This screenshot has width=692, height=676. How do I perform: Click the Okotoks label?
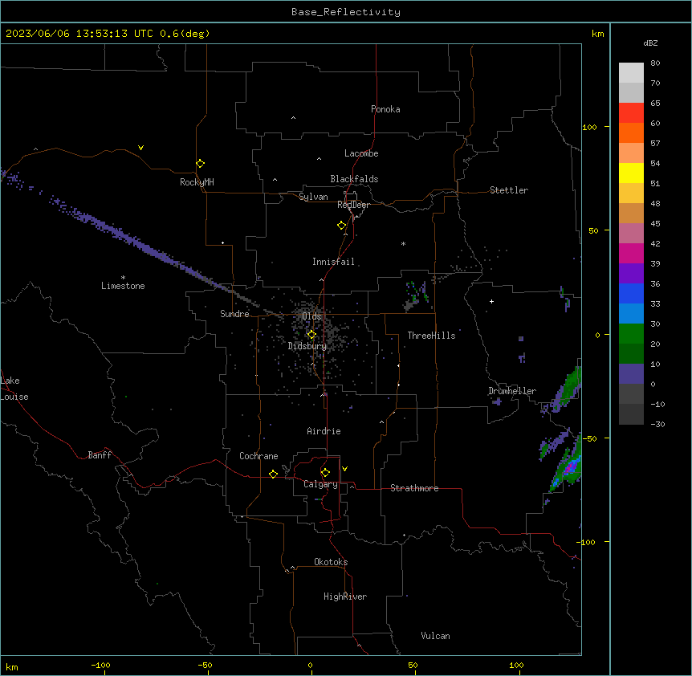[331, 562]
